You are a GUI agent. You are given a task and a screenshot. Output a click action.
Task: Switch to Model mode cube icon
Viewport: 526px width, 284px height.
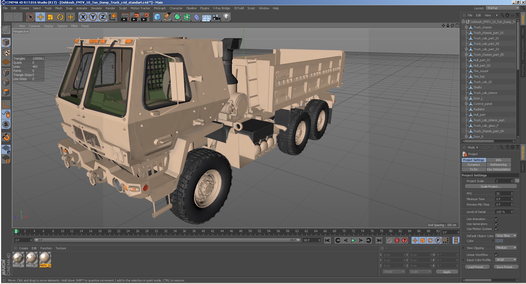point(6,42)
